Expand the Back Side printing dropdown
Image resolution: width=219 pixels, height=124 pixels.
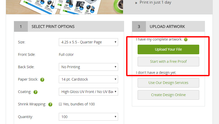[x=88, y=67]
